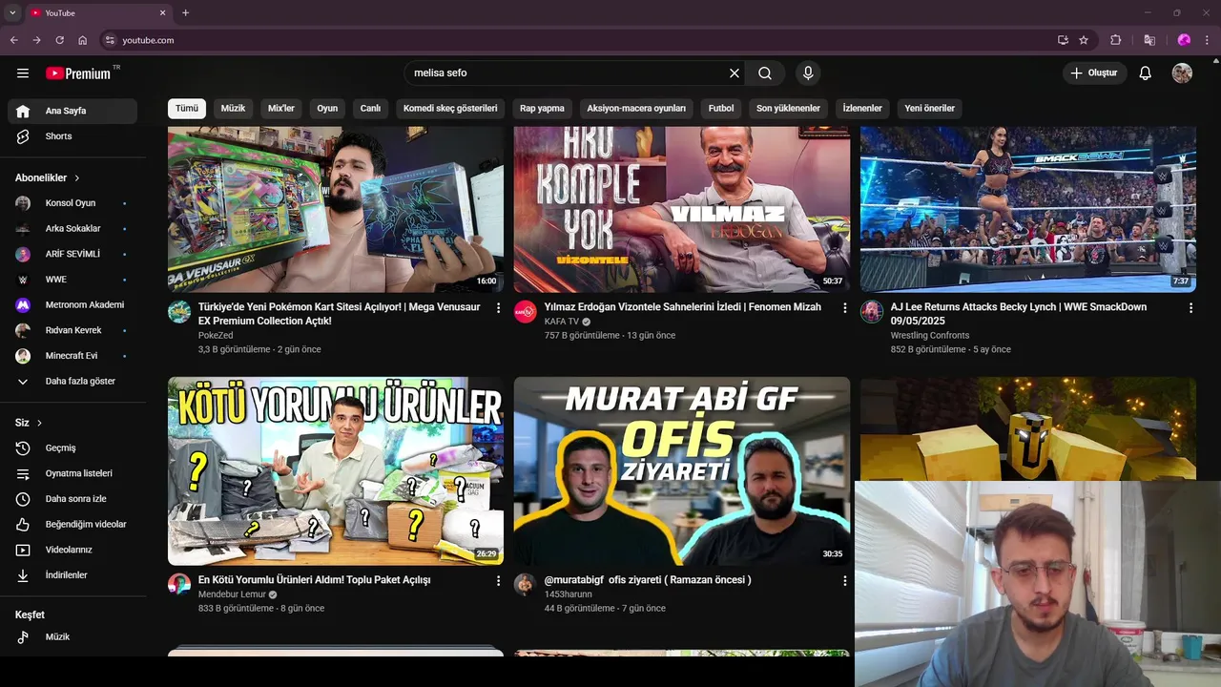Open Konsol Oyun channel subscription
Image resolution: width=1221 pixels, height=687 pixels.
[72, 203]
